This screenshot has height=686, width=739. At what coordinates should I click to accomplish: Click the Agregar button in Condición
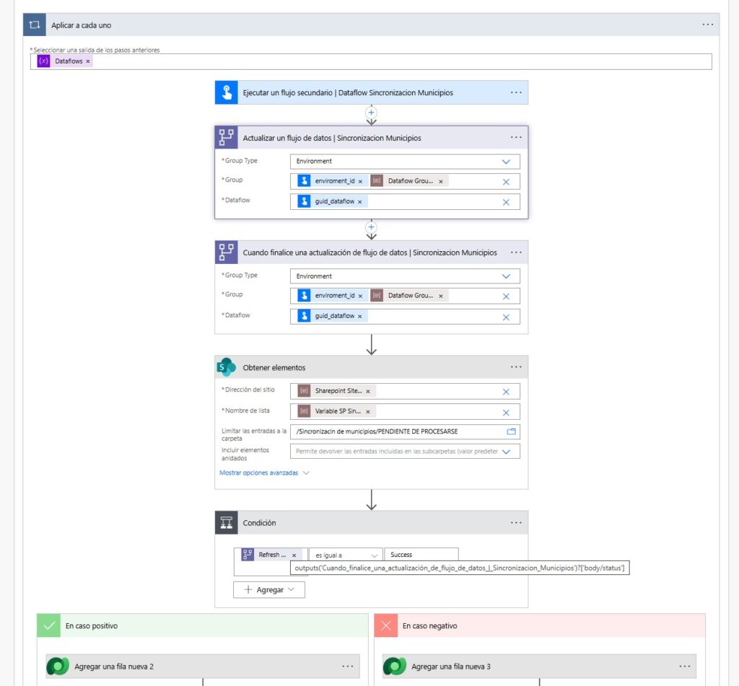(x=268, y=589)
